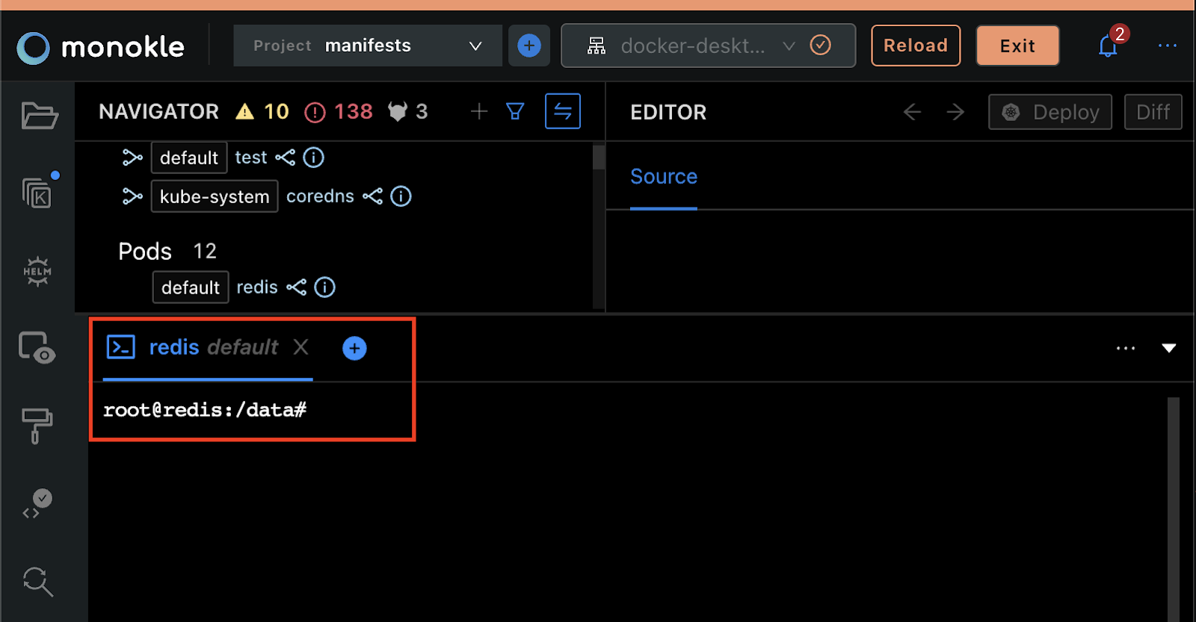Select the test resource
The width and height of the screenshot is (1196, 622).
(x=251, y=158)
